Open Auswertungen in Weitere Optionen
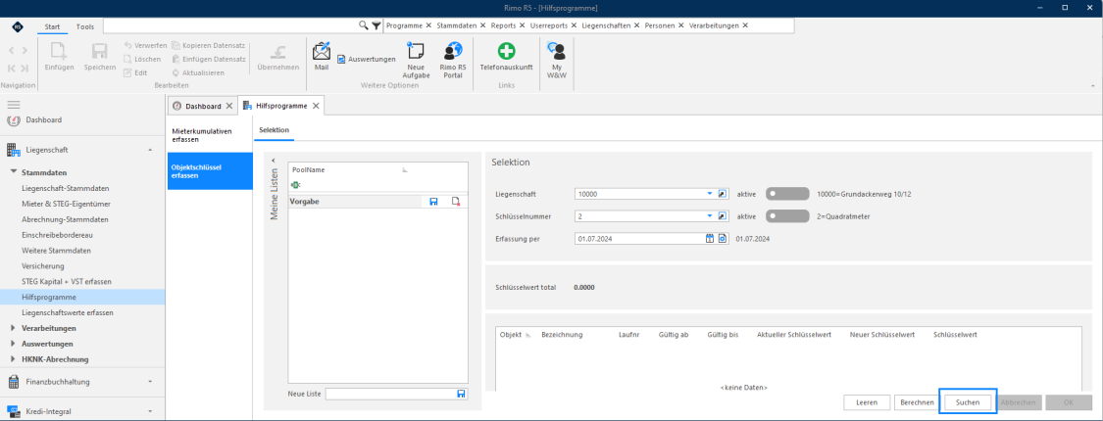The image size is (1103, 421). pyautogui.click(x=367, y=60)
